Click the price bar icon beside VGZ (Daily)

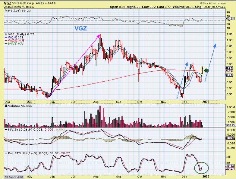pyautogui.click(x=6, y=34)
